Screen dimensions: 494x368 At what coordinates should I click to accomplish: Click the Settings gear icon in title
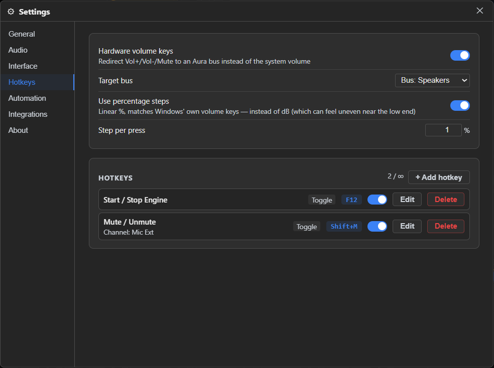[x=11, y=12]
